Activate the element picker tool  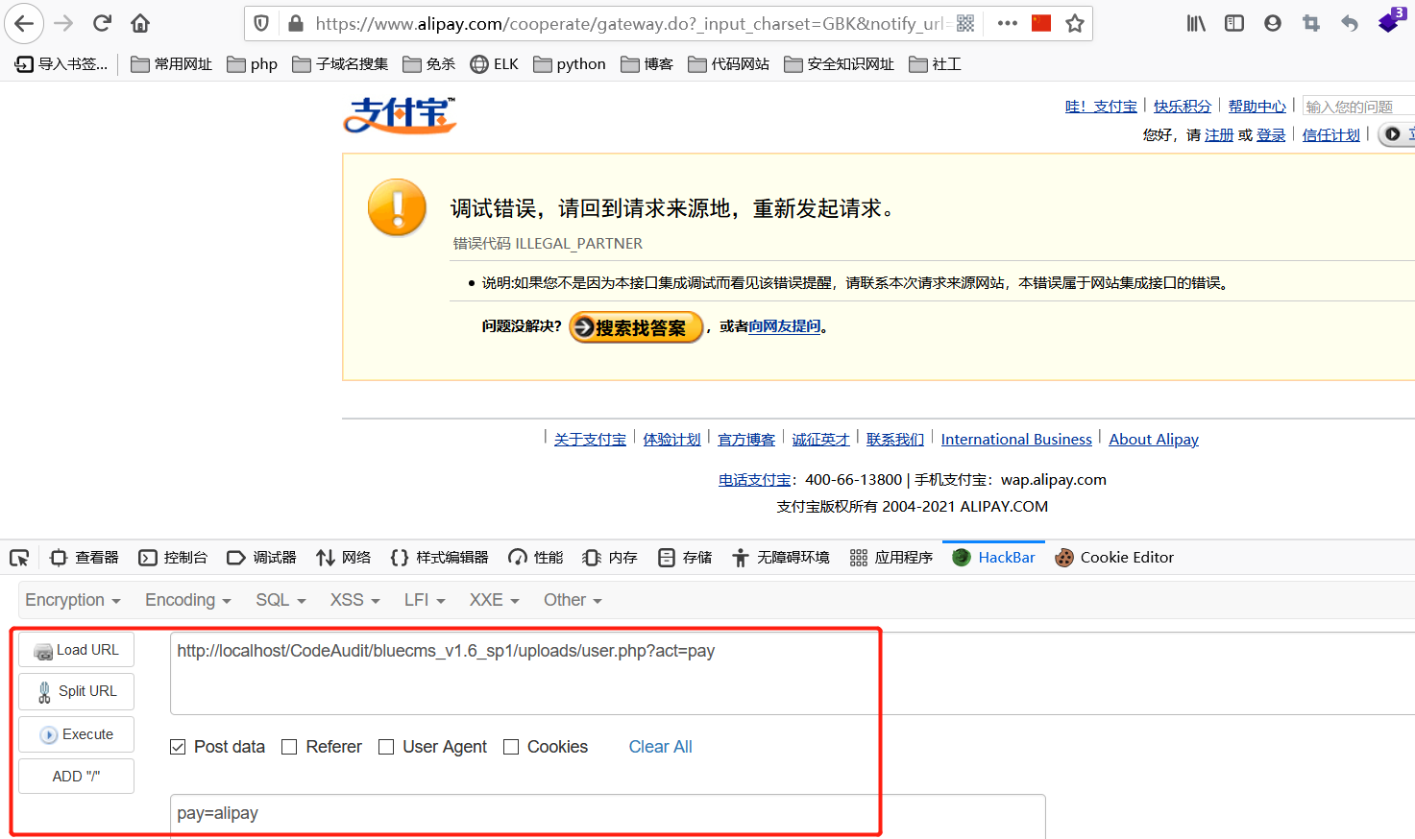[x=19, y=558]
